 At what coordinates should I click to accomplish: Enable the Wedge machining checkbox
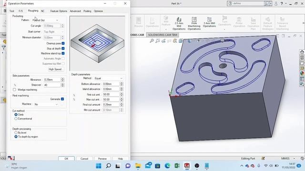coord(14,90)
